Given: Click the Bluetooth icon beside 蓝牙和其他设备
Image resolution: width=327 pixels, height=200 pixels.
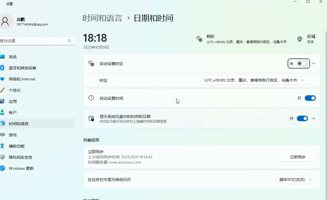Looking at the screenshot, I should tap(2, 68).
